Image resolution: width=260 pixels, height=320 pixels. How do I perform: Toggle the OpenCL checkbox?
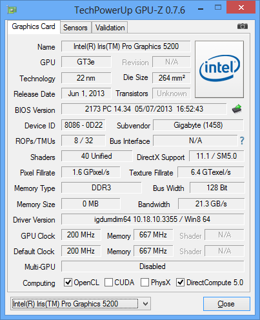[68, 282]
